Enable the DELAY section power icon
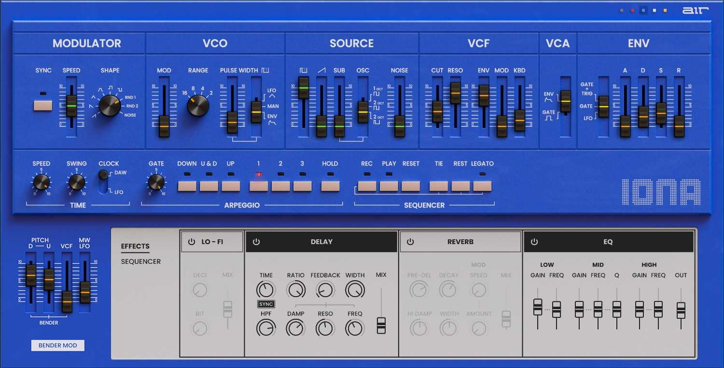The image size is (724, 368). point(256,242)
